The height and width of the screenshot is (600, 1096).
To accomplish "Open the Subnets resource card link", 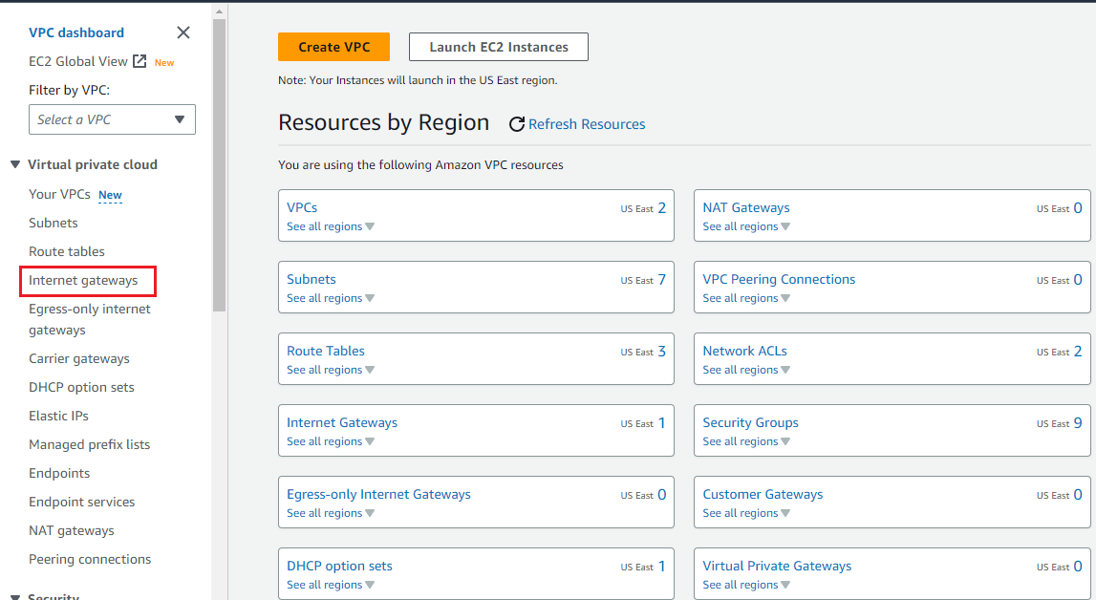I will 312,279.
